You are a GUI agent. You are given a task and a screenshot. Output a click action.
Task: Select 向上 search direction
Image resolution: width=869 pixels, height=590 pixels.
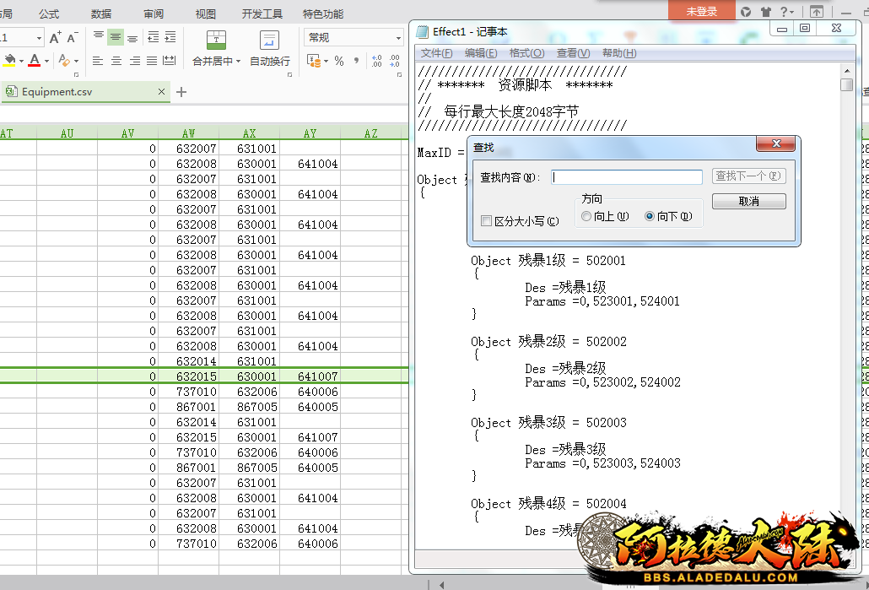587,216
